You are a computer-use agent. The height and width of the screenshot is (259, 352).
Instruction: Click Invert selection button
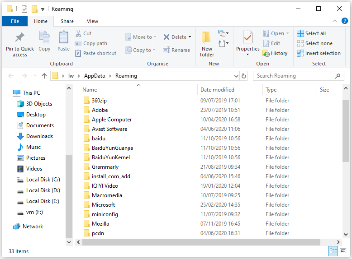(319, 53)
